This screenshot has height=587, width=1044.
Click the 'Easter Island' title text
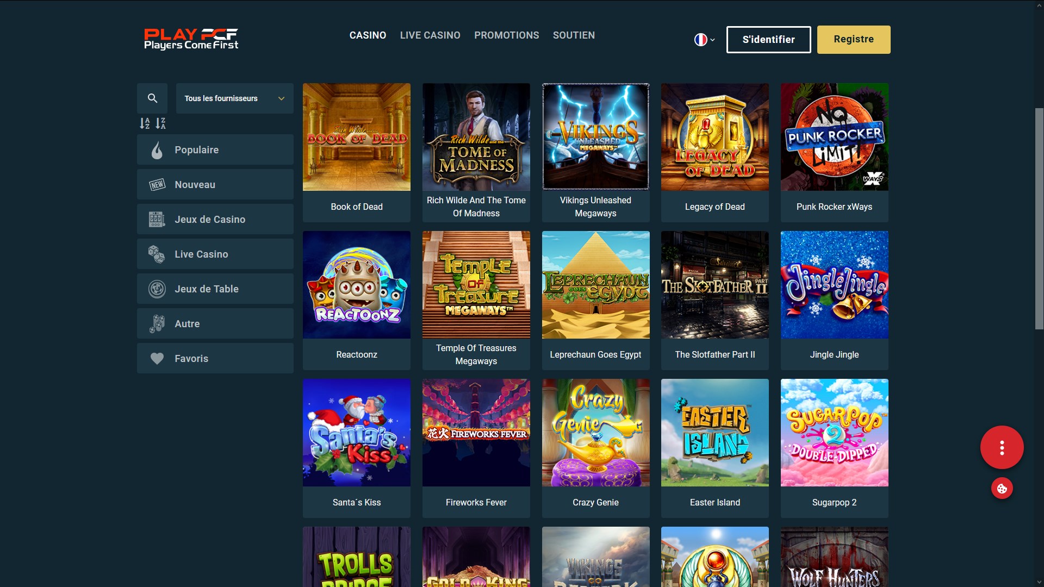715,503
